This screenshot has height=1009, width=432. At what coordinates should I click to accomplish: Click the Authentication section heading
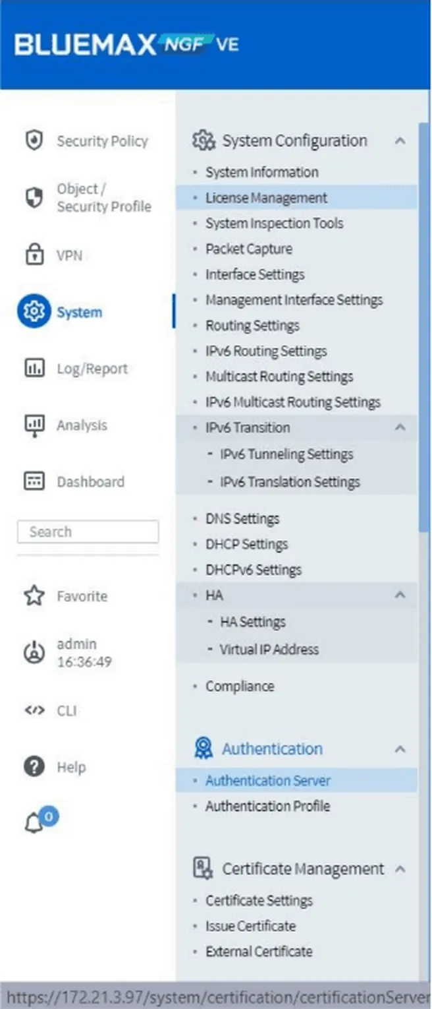click(272, 749)
